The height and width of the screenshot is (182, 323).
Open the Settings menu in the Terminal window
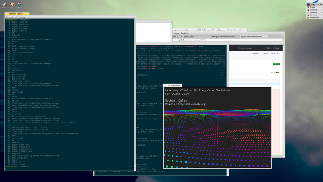pyautogui.click(x=22, y=17)
